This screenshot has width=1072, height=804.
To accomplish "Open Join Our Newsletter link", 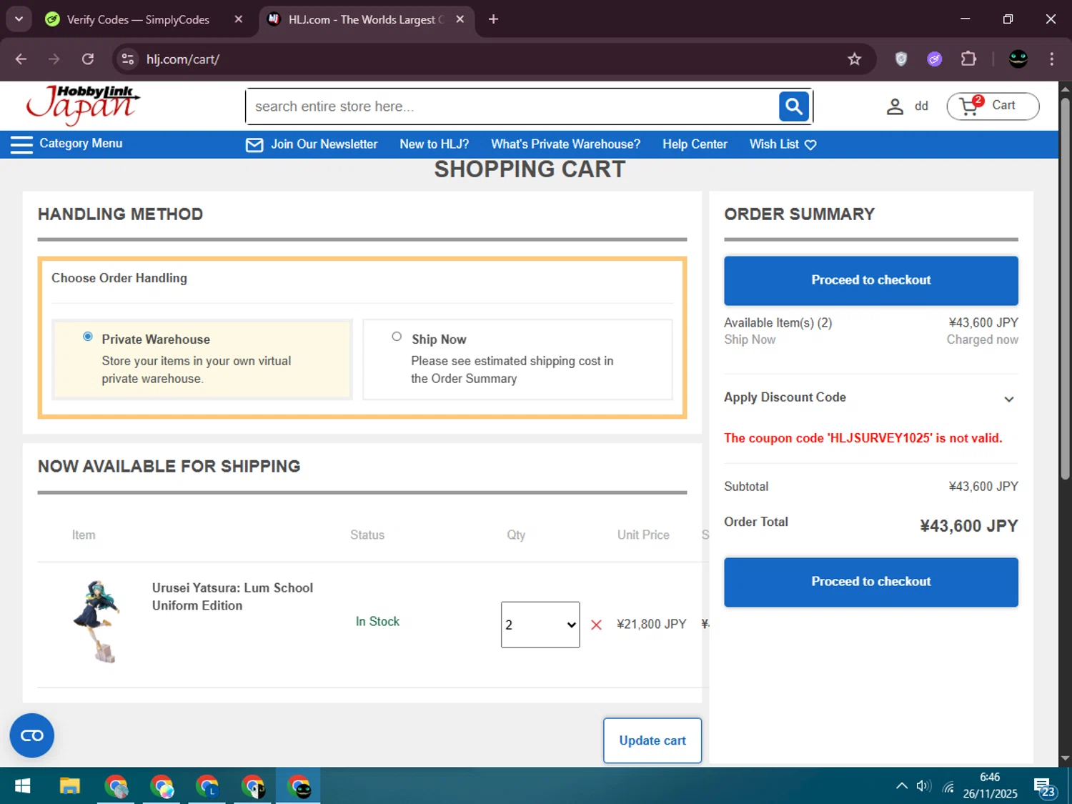I will click(x=324, y=144).
